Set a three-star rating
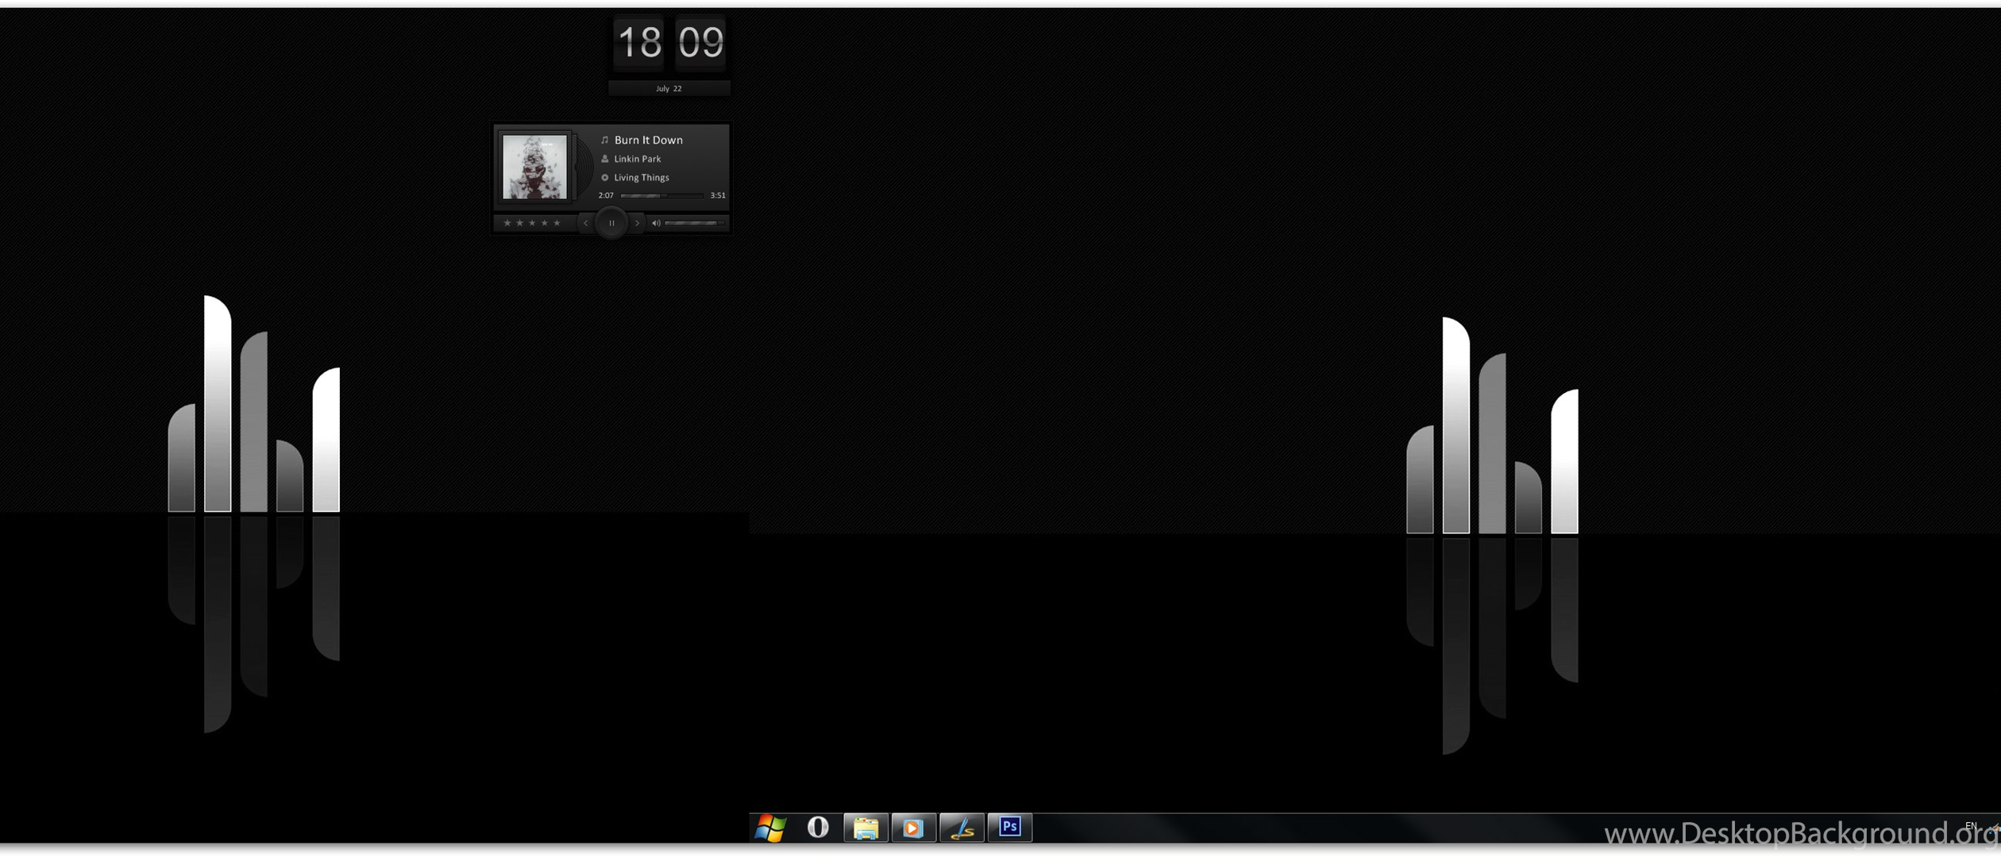Image resolution: width=2001 pixels, height=857 pixels. (532, 223)
